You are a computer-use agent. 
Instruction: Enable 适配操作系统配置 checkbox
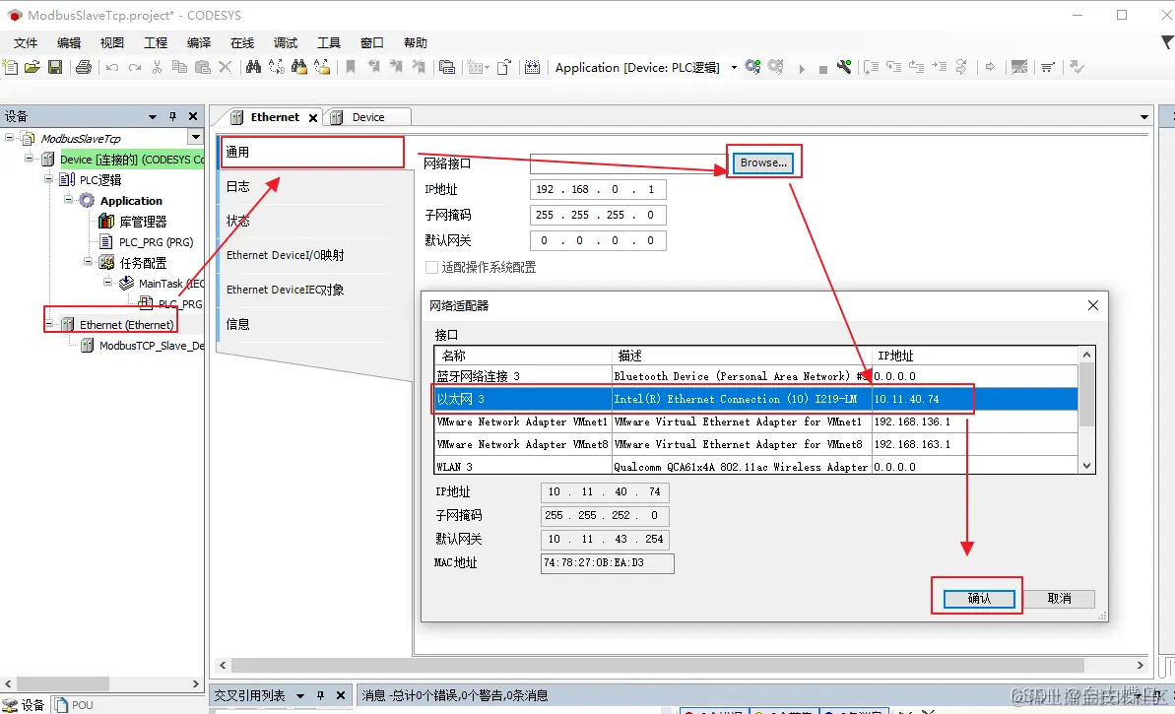(431, 268)
